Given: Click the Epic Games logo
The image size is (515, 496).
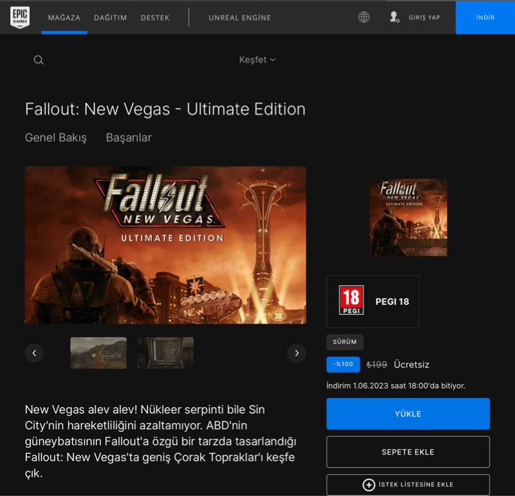Looking at the screenshot, I should 20,17.
